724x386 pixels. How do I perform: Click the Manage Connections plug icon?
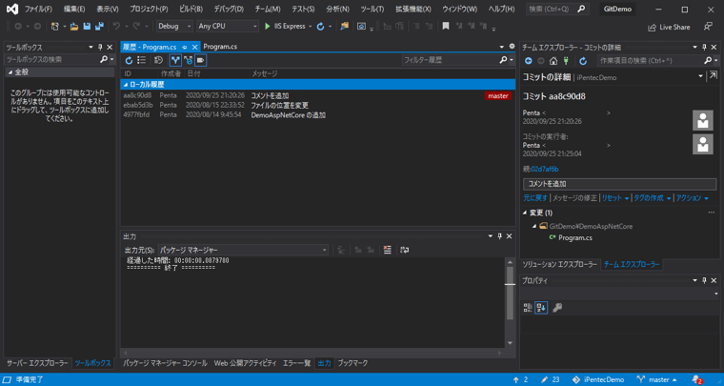(566, 60)
